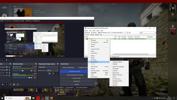
Task: Add a scene transition with plus icon
Action: 49,74
